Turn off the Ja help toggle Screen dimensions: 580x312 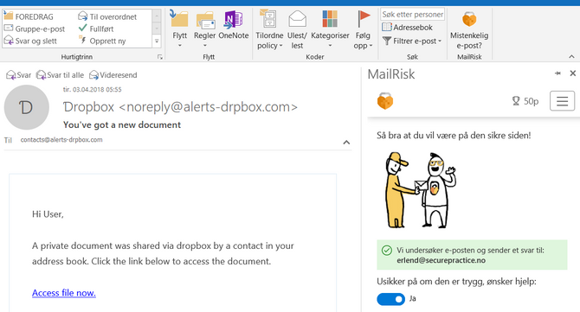390,299
